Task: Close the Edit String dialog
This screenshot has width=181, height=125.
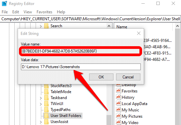Action: [x=139, y=33]
